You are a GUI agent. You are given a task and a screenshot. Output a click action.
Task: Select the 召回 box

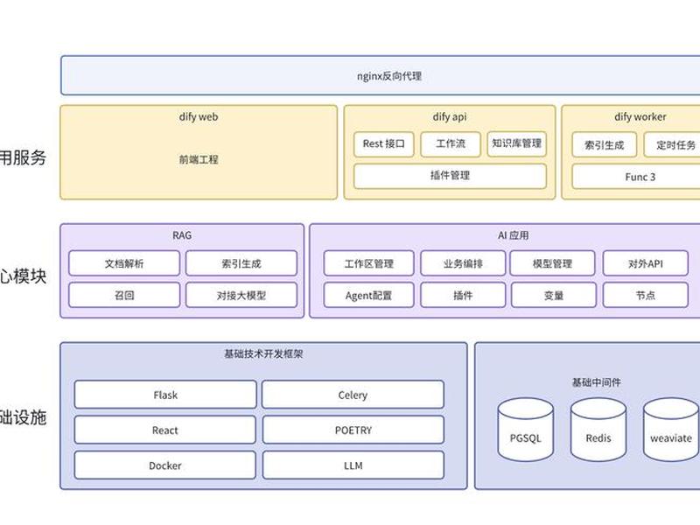(x=124, y=295)
